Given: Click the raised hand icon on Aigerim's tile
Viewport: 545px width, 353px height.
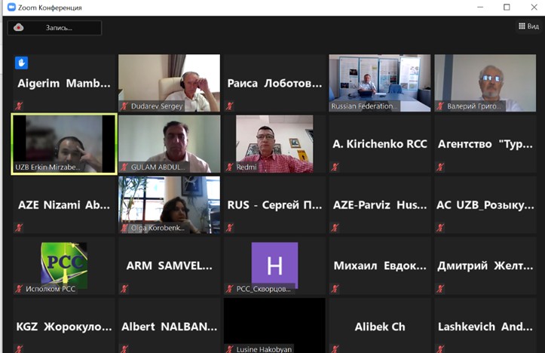Looking at the screenshot, I should pos(21,63).
